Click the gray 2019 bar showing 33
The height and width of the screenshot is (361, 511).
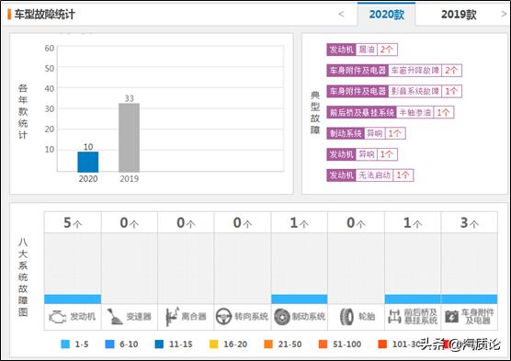coord(129,138)
